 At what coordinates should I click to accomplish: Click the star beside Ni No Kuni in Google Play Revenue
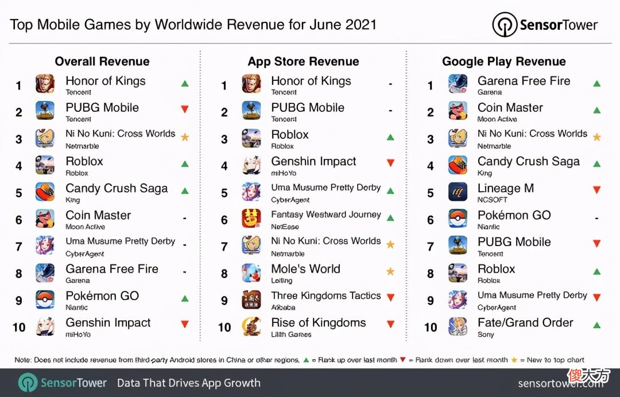click(x=596, y=137)
